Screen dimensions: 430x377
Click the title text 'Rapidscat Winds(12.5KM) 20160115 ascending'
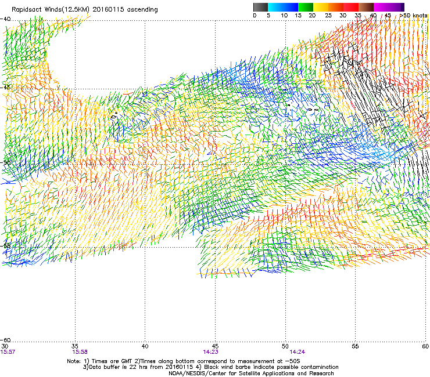(x=85, y=10)
